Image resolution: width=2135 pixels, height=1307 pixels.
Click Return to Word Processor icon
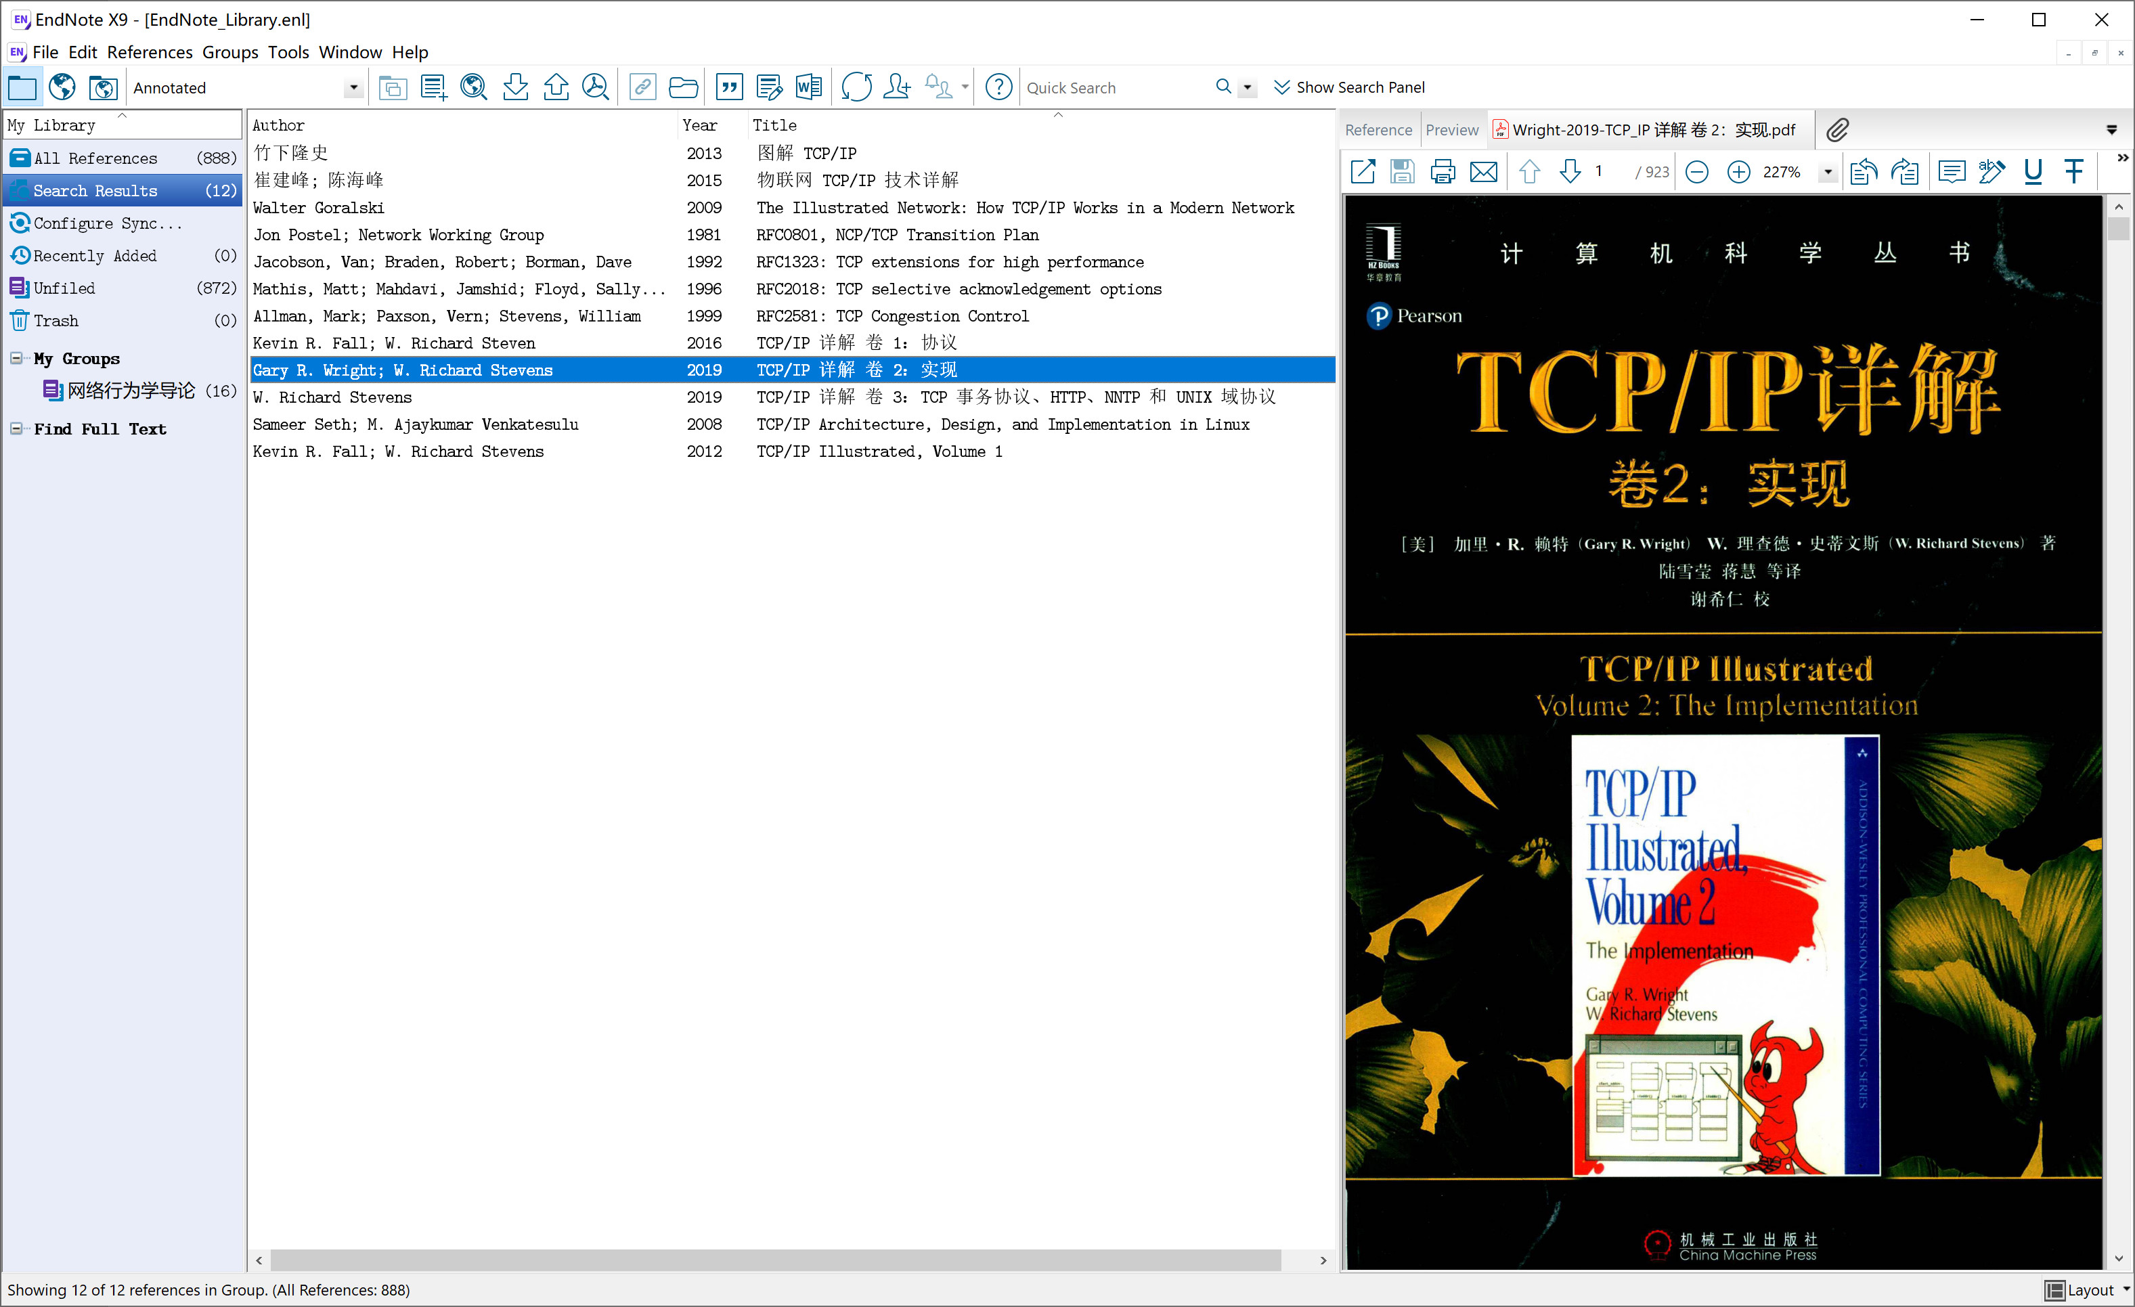pyautogui.click(x=810, y=87)
